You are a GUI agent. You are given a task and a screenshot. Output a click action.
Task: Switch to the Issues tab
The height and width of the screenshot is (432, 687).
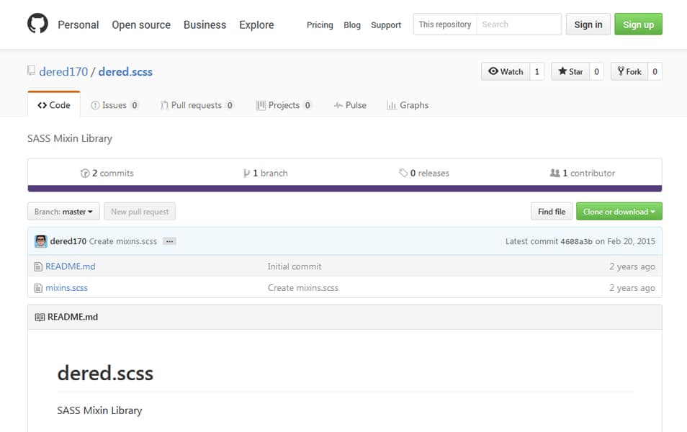114,105
